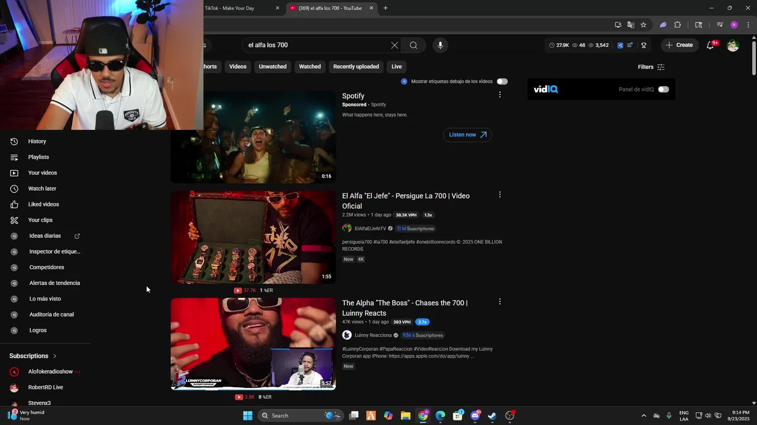Open Chrome three-dot menu
Image resolution: width=757 pixels, height=425 pixels.
pos(748,25)
